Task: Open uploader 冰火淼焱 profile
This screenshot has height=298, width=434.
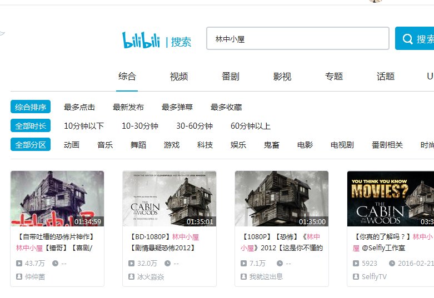Action: point(151,277)
